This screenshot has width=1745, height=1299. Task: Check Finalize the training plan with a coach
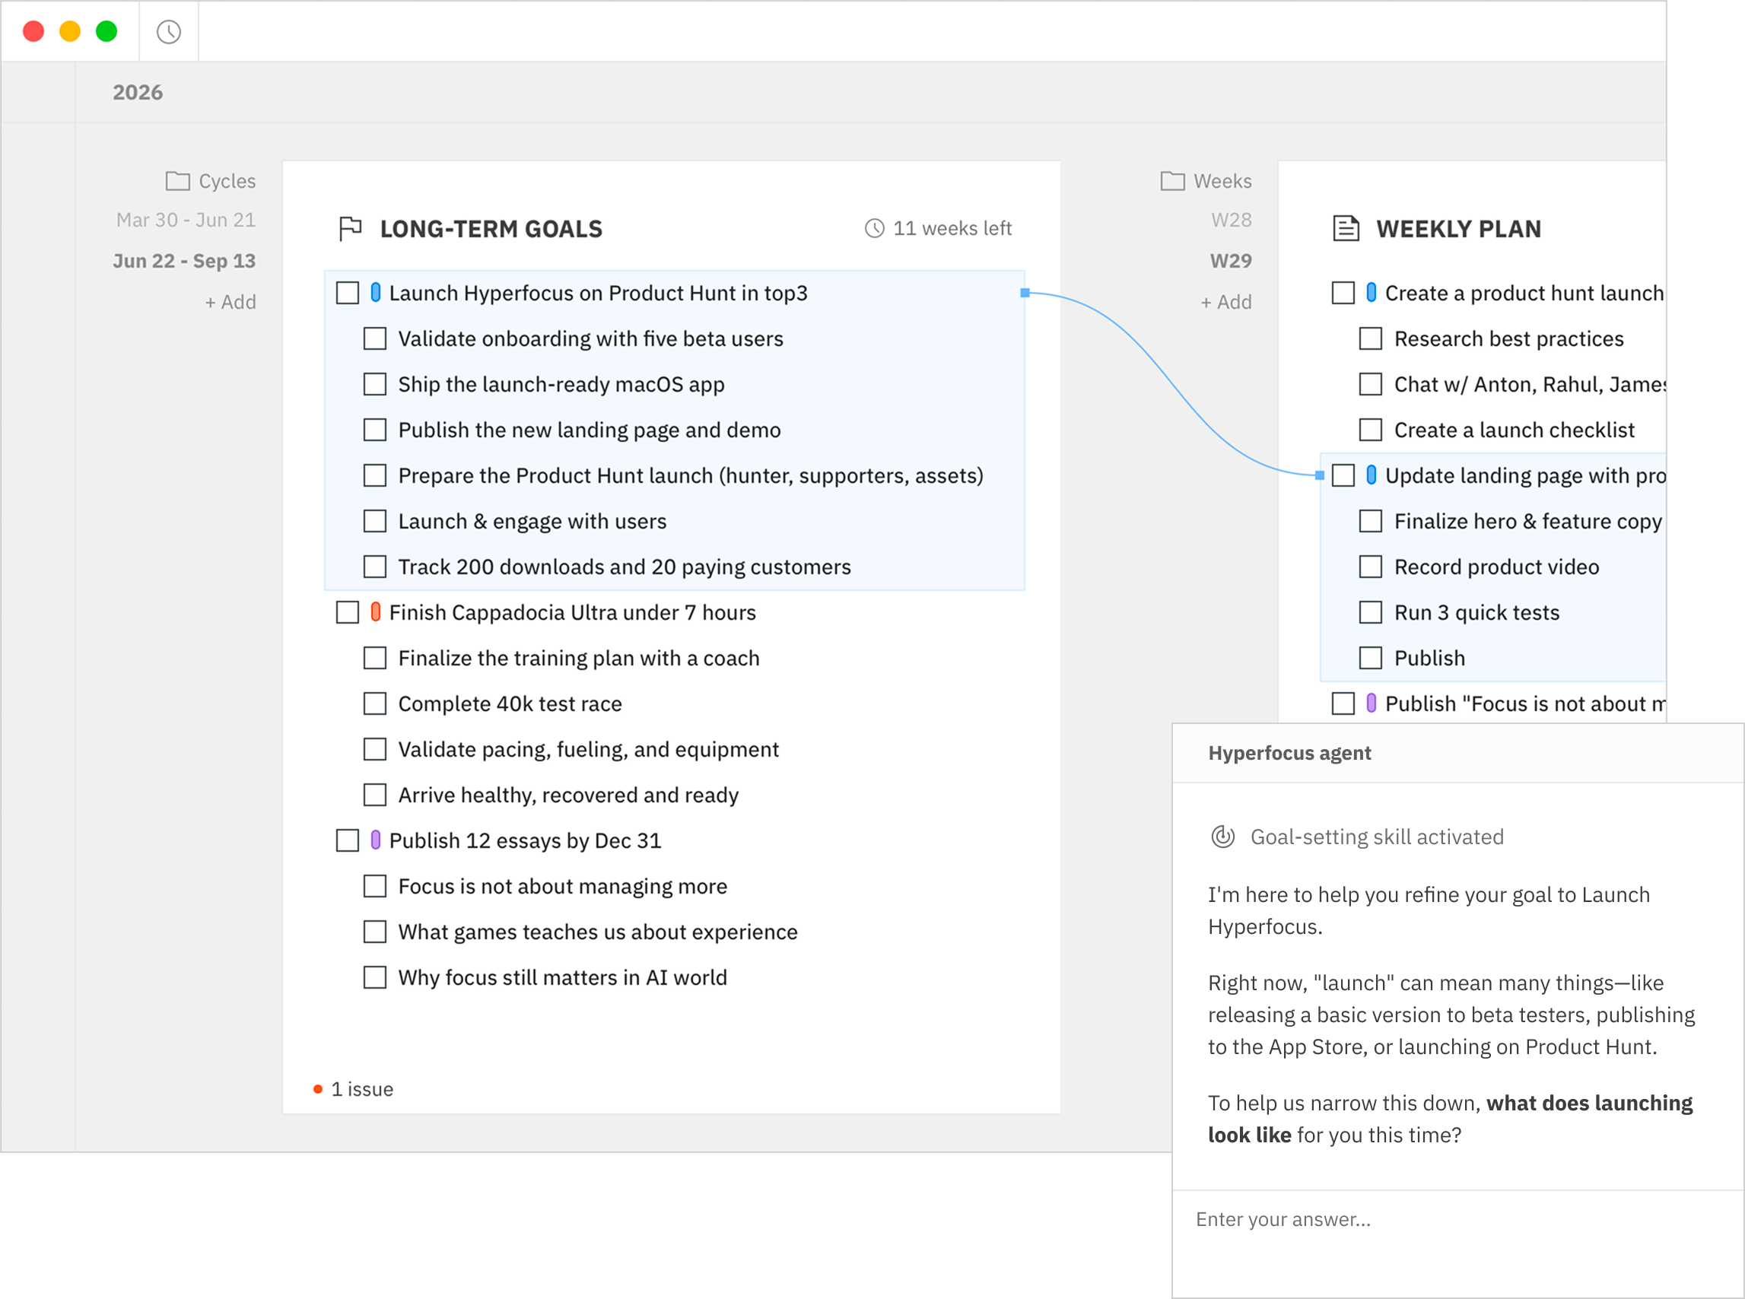click(x=375, y=657)
